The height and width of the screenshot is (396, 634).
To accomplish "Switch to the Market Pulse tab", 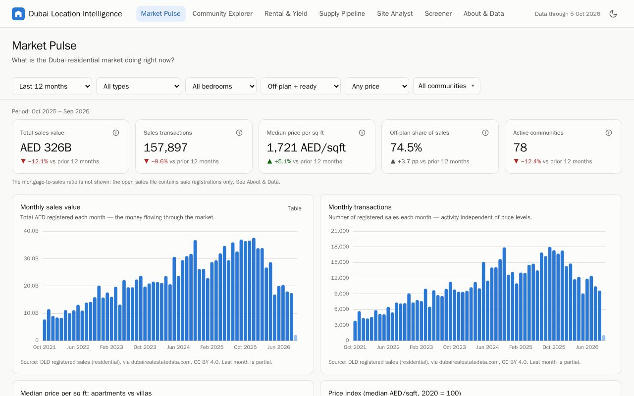I will [x=161, y=14].
